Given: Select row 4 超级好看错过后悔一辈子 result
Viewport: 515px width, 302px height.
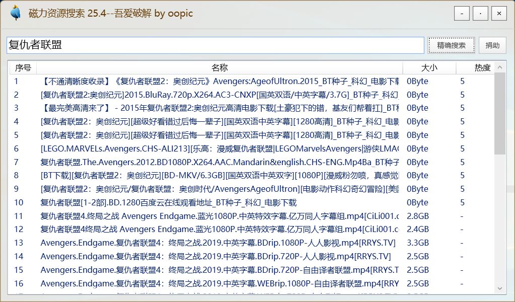Looking at the screenshot, I should click(x=219, y=121).
